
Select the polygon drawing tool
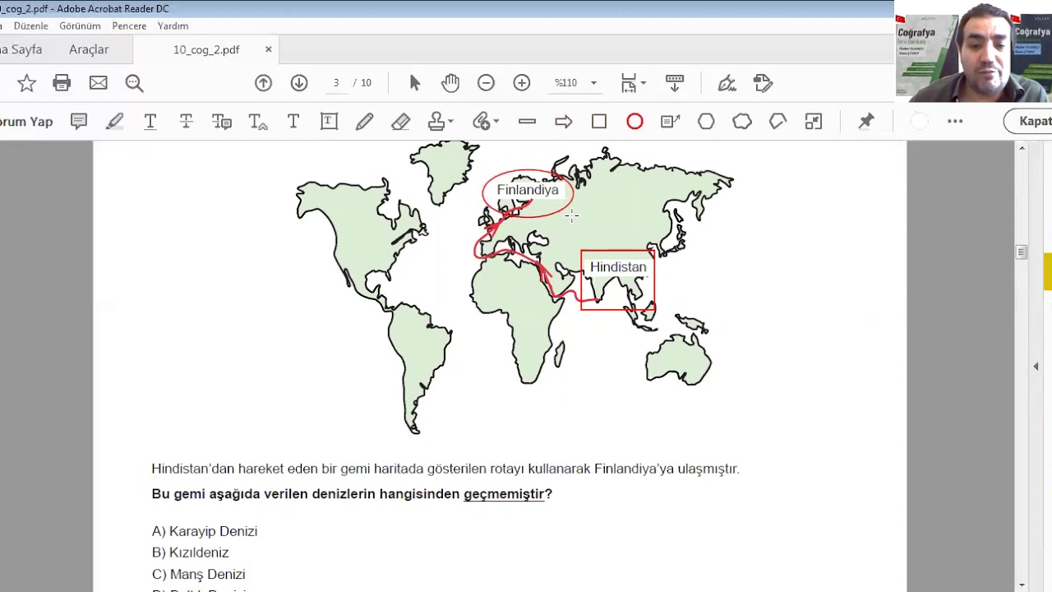click(x=706, y=122)
